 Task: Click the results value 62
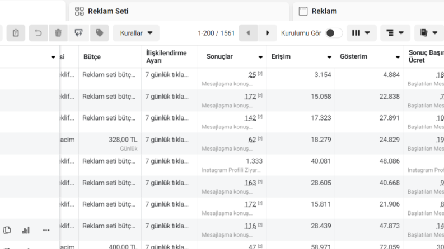pos(252,140)
